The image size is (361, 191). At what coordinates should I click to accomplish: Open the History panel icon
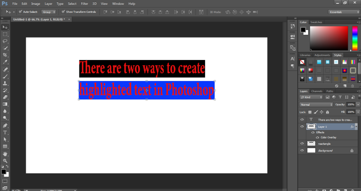click(293, 26)
